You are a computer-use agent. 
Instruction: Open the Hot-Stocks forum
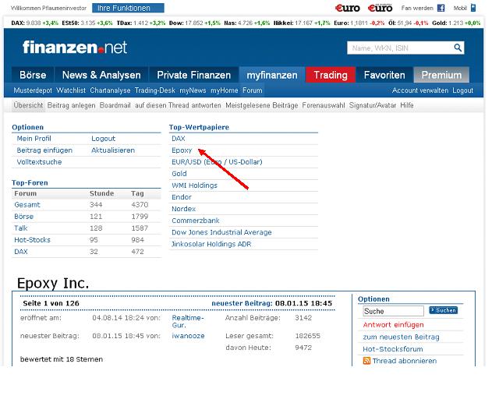click(32, 240)
